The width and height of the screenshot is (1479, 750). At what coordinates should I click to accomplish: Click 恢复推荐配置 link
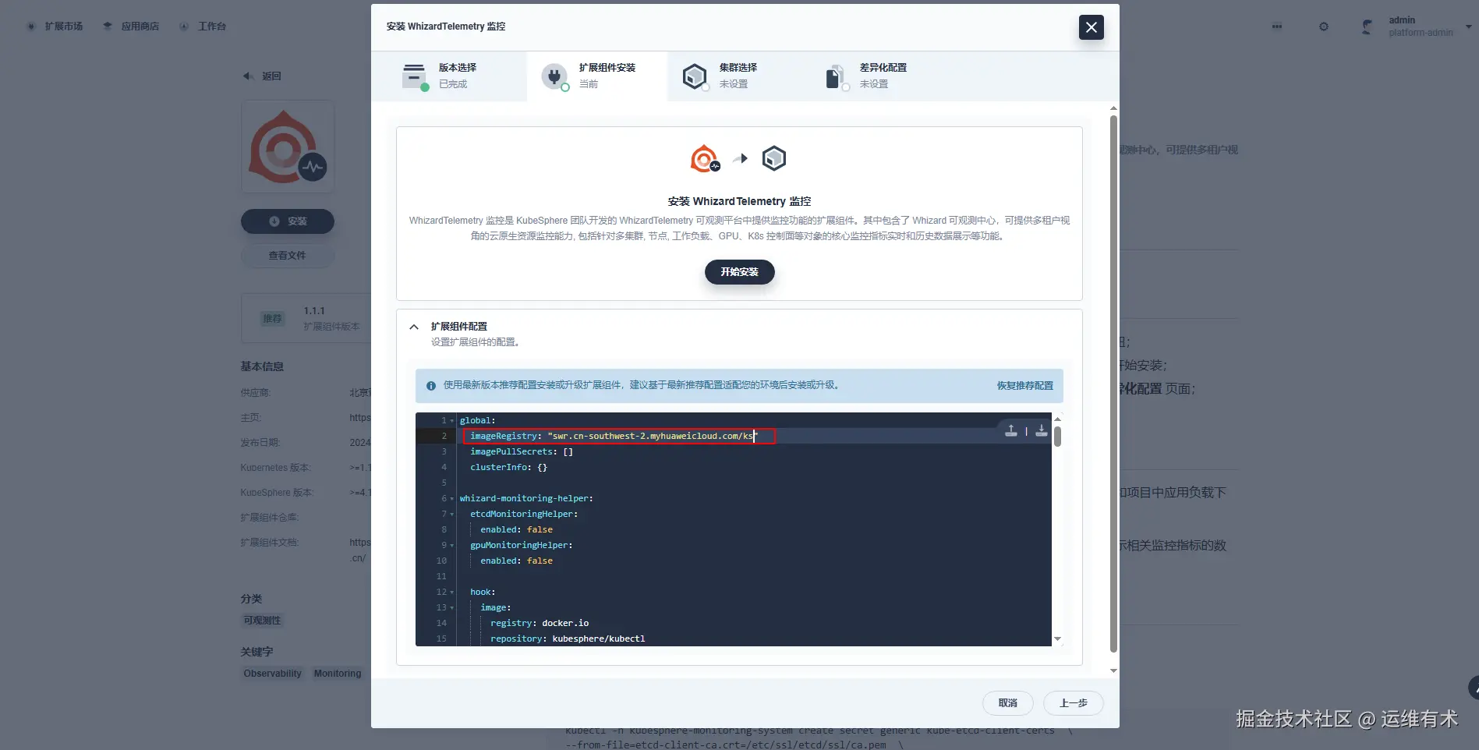click(1024, 386)
